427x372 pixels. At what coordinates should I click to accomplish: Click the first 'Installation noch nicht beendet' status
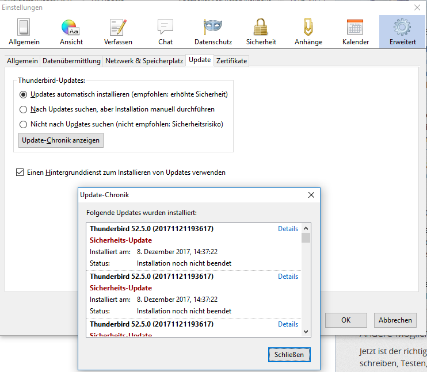pyautogui.click(x=184, y=263)
